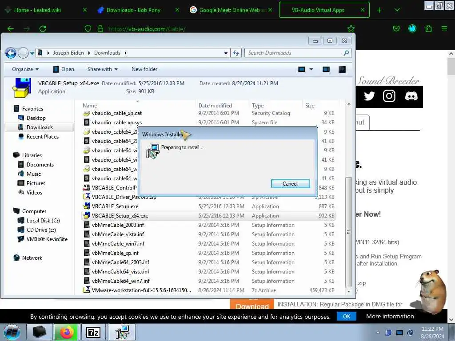Click Explorer forward navigation arrow
The image size is (455, 341).
[23, 53]
